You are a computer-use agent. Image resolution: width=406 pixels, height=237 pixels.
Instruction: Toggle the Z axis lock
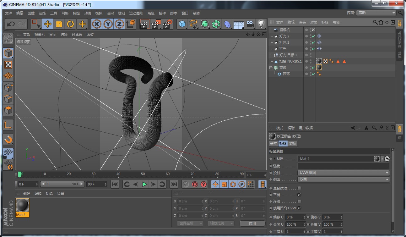119,24
